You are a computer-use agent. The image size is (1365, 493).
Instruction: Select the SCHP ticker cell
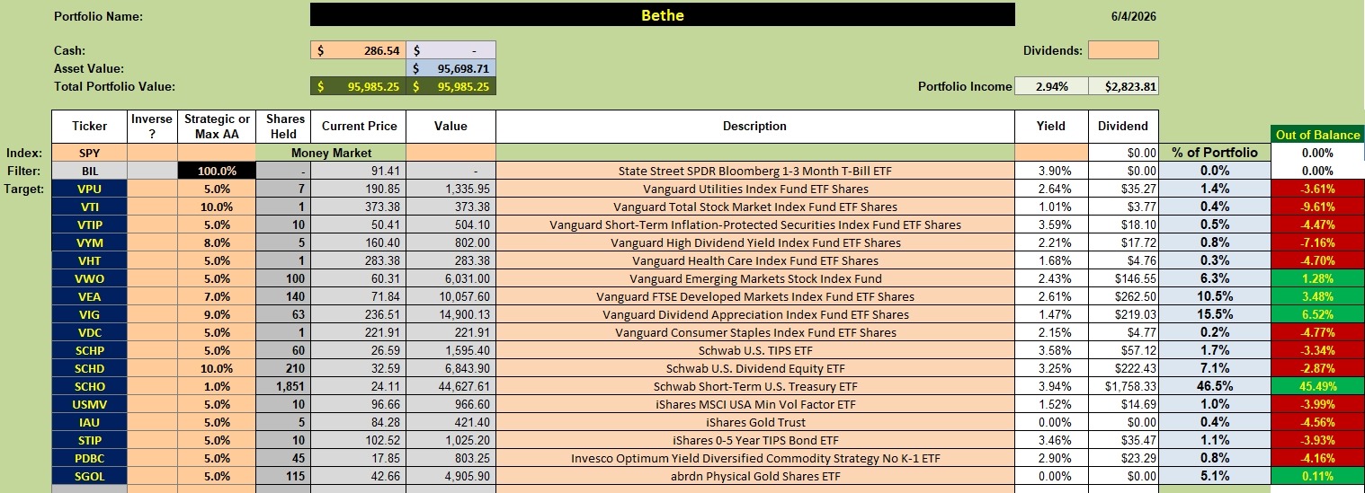coord(89,350)
